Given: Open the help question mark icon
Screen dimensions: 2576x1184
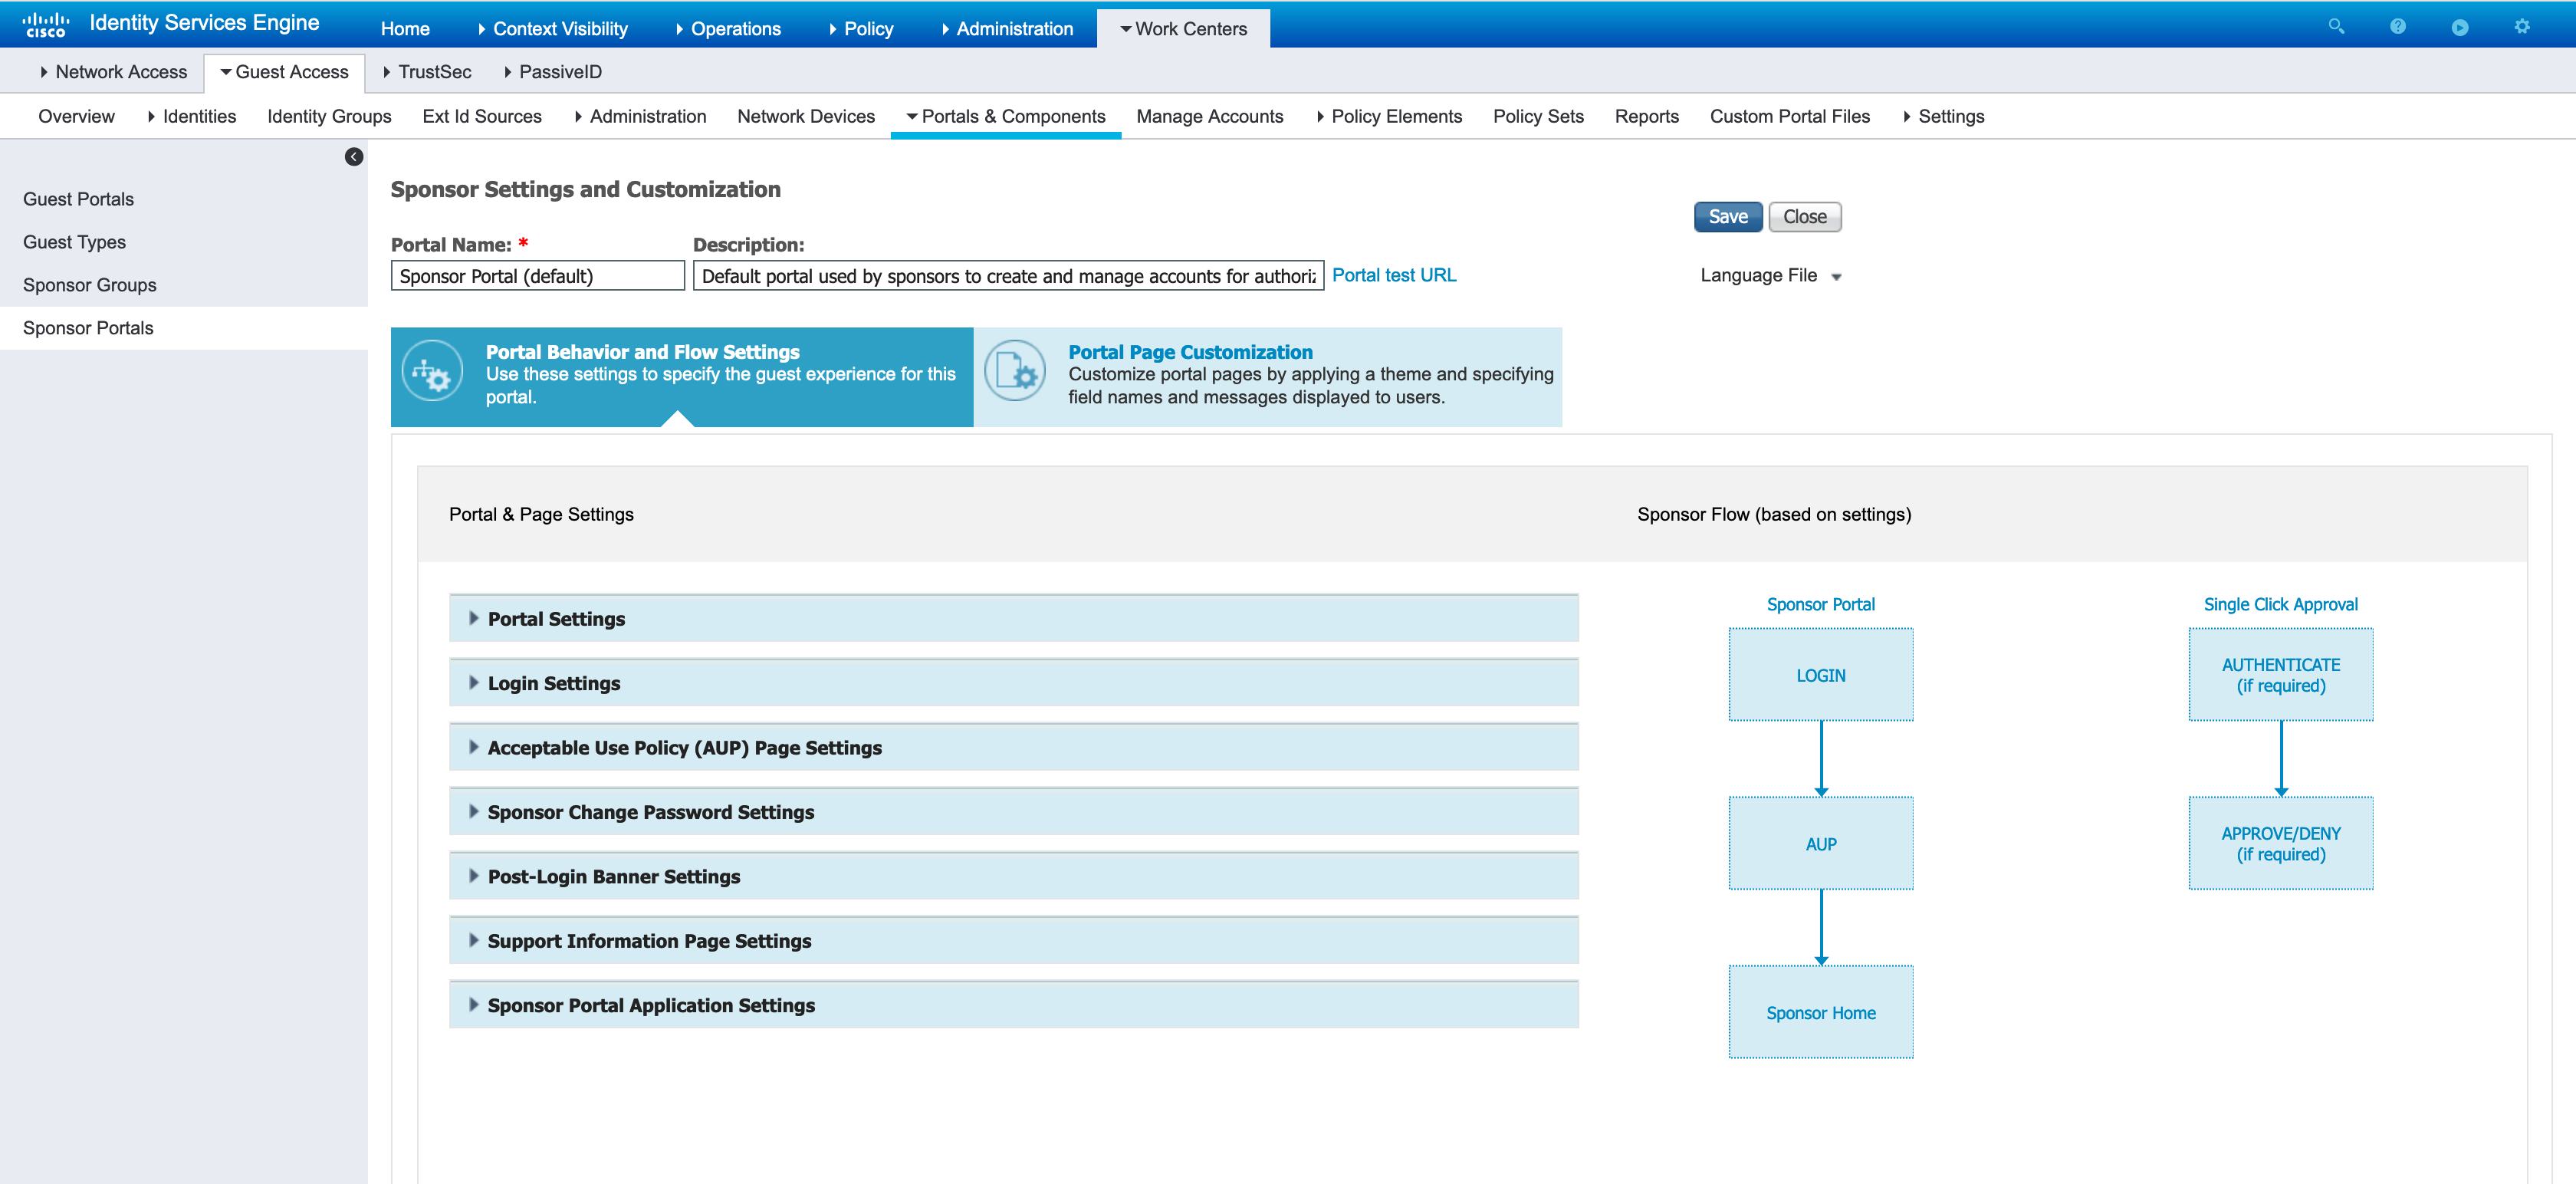Looking at the screenshot, I should coord(2398,27).
